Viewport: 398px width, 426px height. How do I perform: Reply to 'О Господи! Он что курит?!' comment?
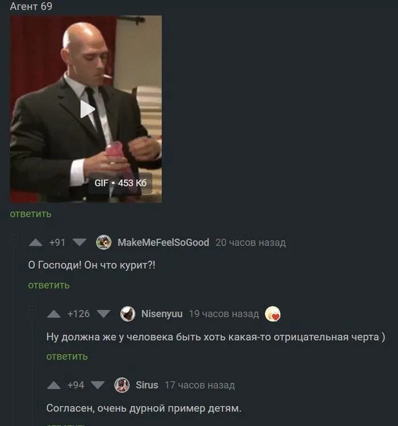[x=49, y=286]
